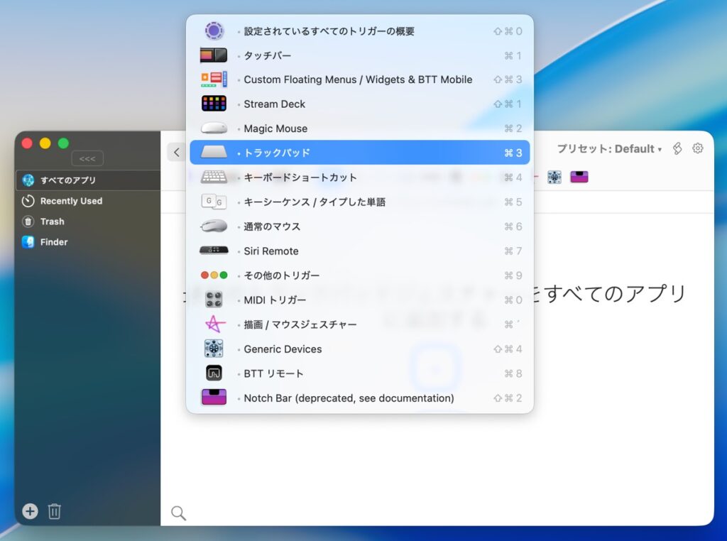Click the タッチバー icon in menu
This screenshot has width=727, height=541.
pos(214,55)
